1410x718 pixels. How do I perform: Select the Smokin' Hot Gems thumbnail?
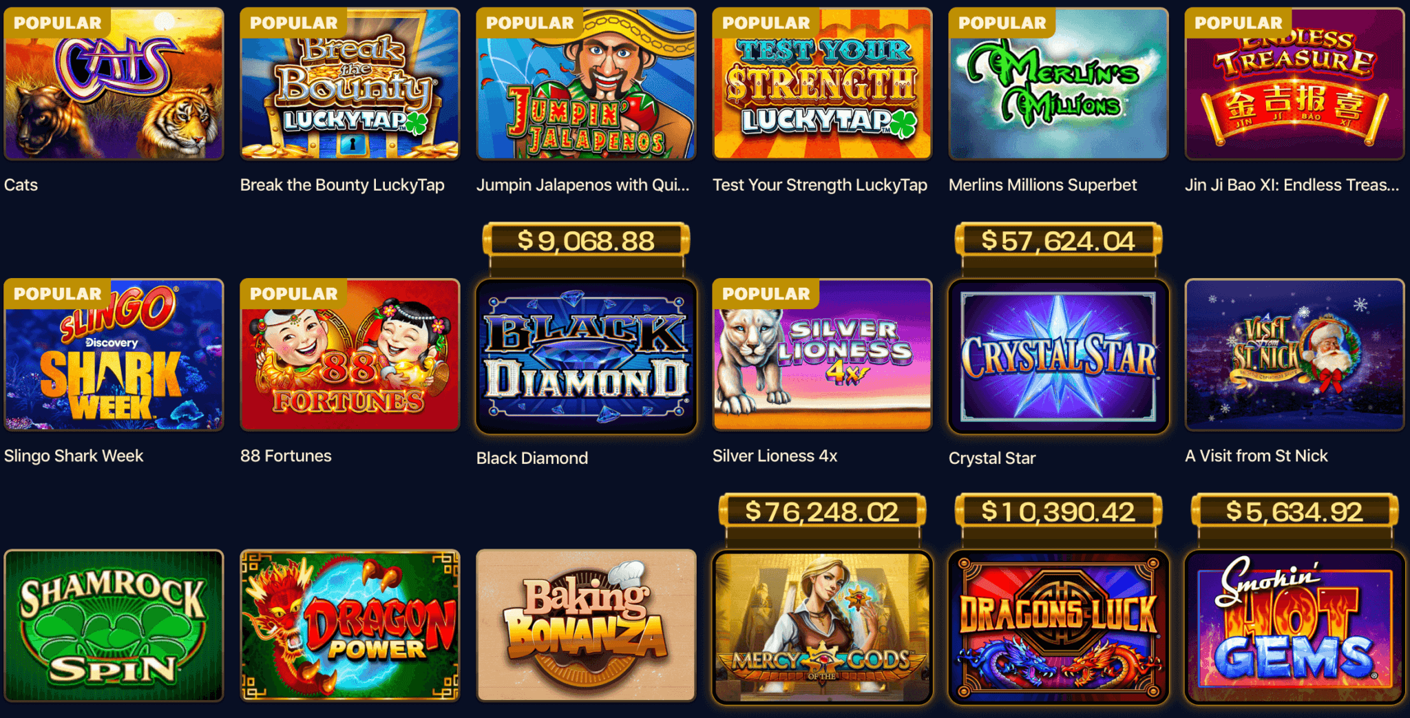click(1294, 627)
